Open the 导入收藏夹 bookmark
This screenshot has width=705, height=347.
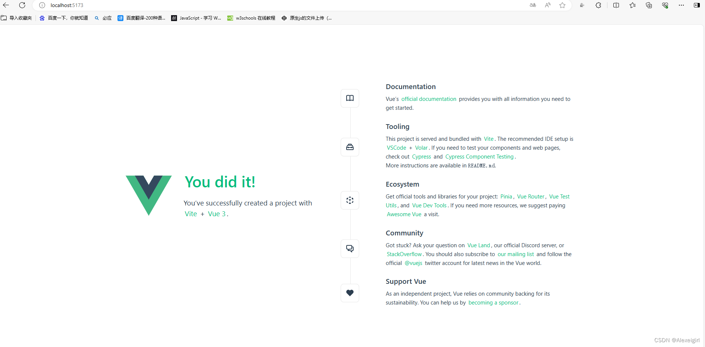17,18
